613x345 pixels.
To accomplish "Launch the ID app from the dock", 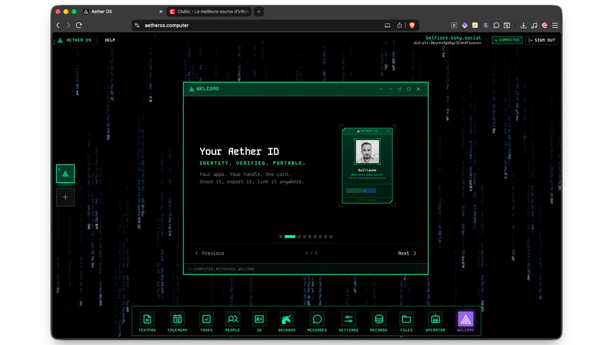I will pos(259,319).
